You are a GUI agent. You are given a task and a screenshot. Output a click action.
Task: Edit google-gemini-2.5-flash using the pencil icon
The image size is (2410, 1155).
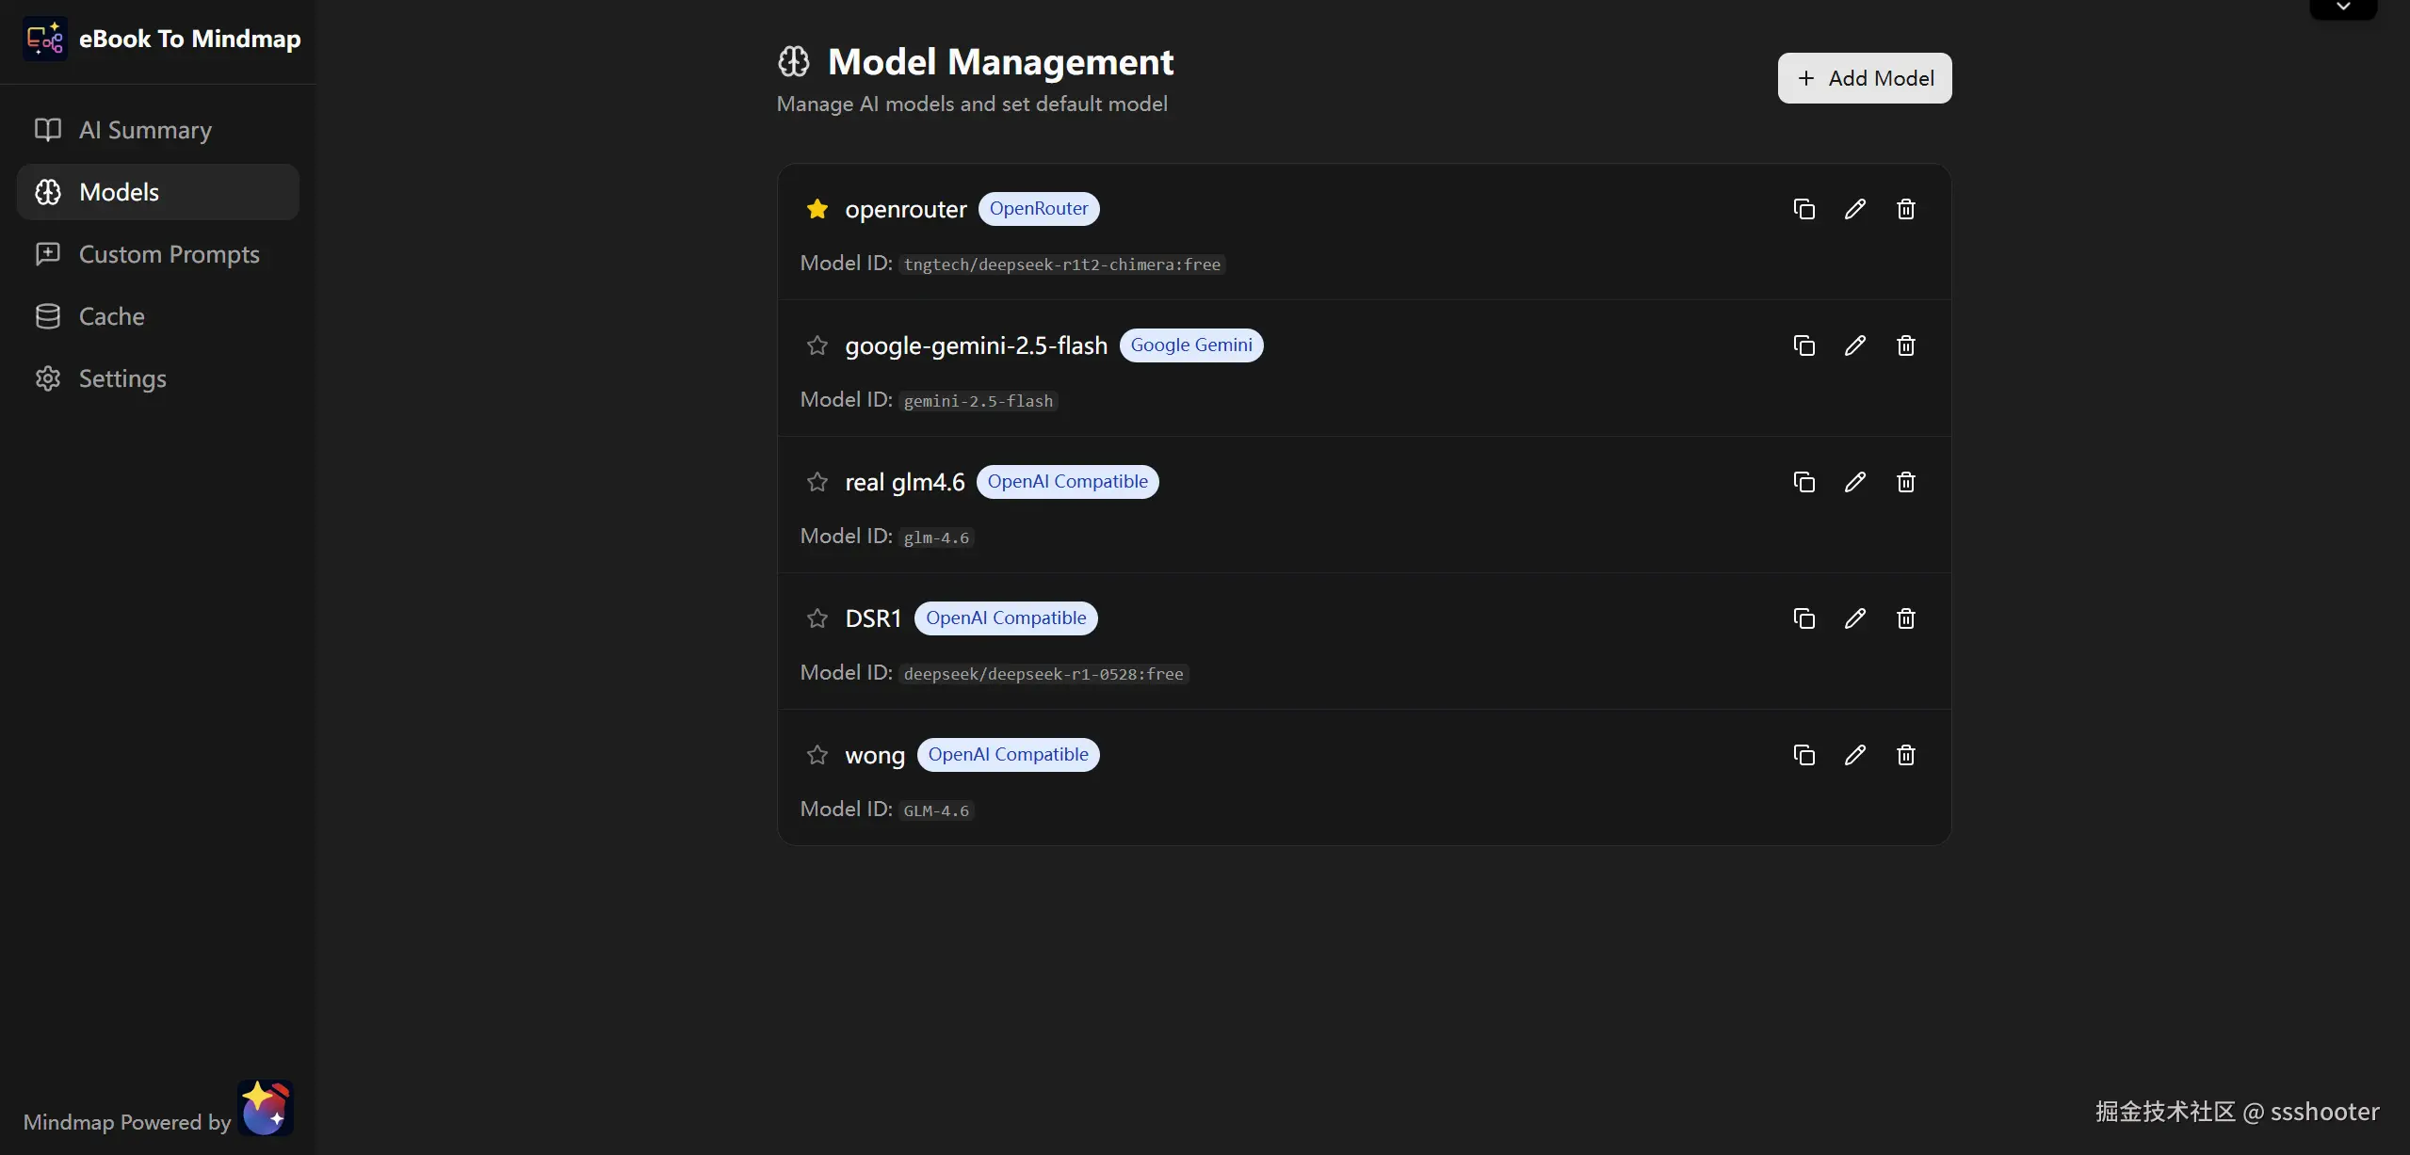(x=1853, y=345)
